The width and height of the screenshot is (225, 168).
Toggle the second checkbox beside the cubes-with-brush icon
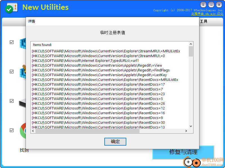click(12, 71)
